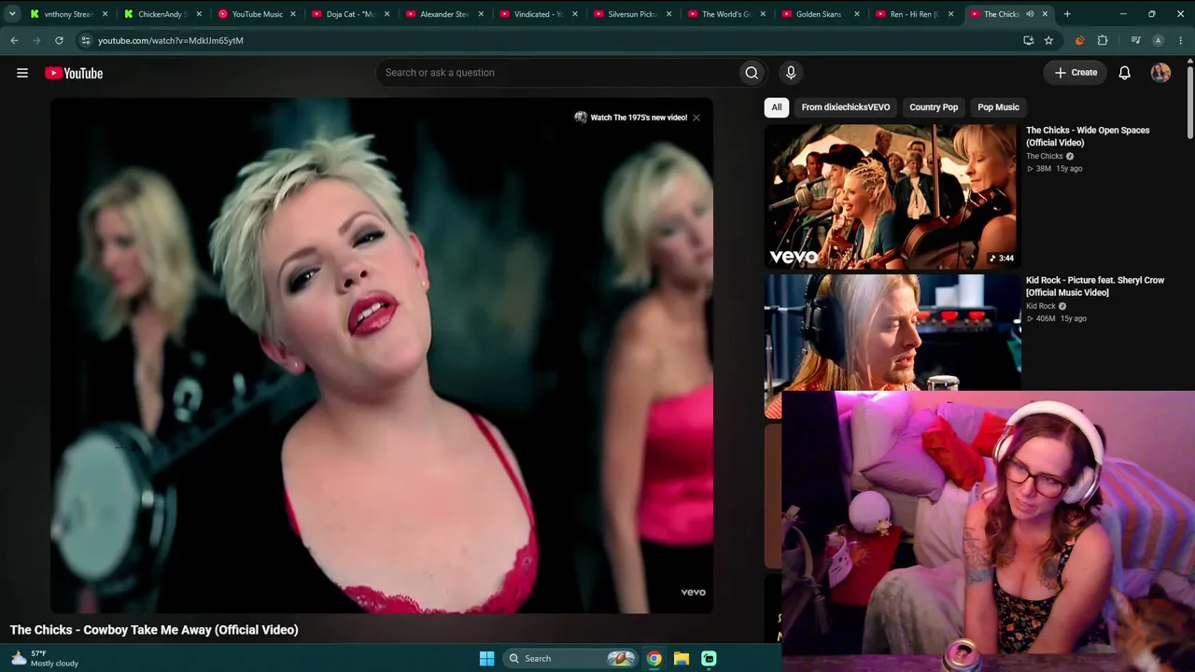
Task: Filter by 'From dixiechicksVEVO' chip
Action: [846, 107]
